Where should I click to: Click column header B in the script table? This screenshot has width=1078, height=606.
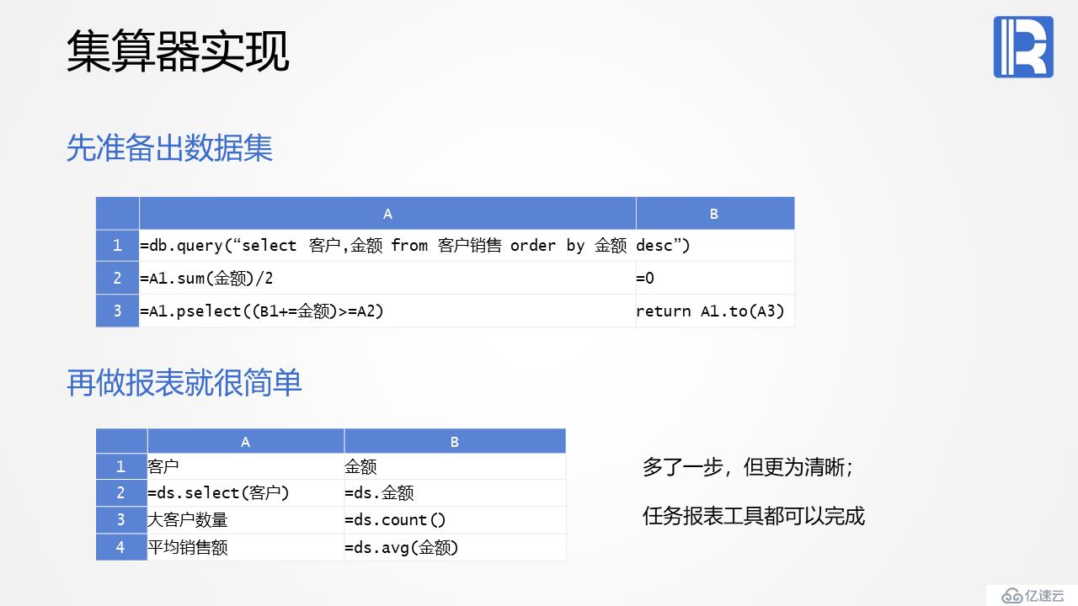[x=714, y=214]
